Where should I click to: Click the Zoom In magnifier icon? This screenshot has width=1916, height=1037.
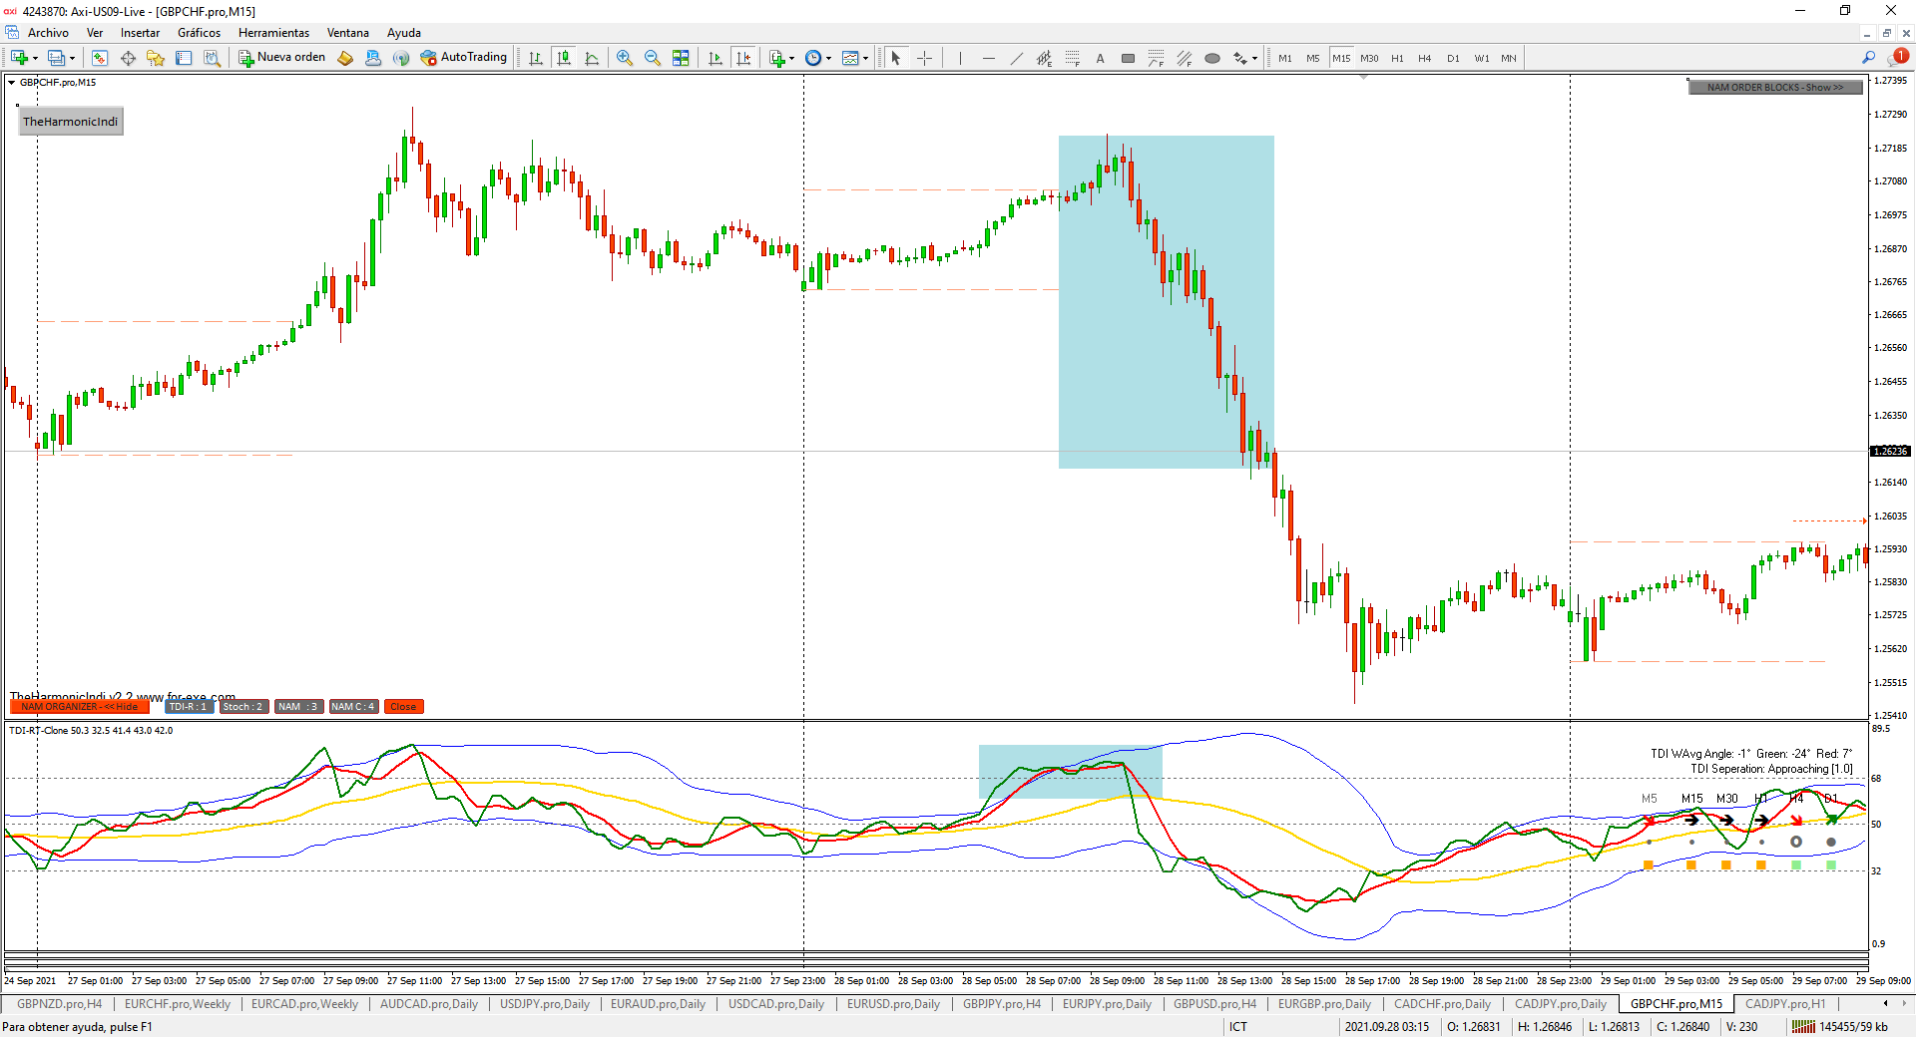(x=625, y=58)
